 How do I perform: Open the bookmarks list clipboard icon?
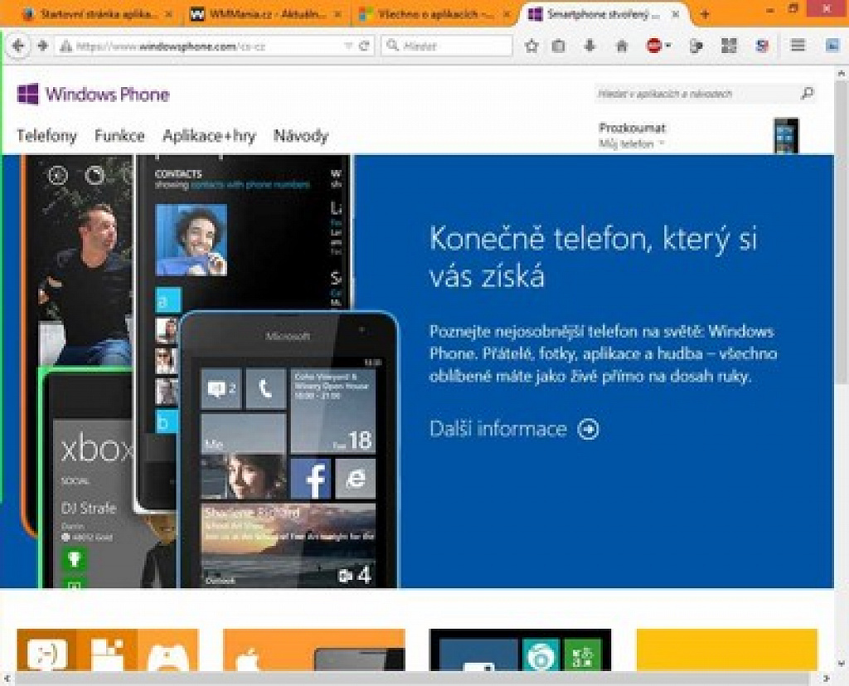[558, 46]
